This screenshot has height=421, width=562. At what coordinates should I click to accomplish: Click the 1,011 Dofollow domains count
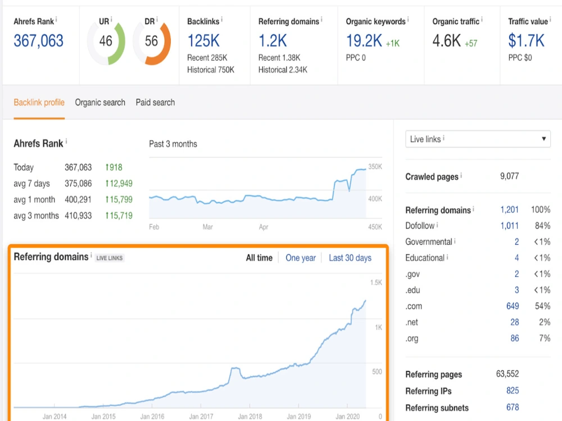coord(509,226)
